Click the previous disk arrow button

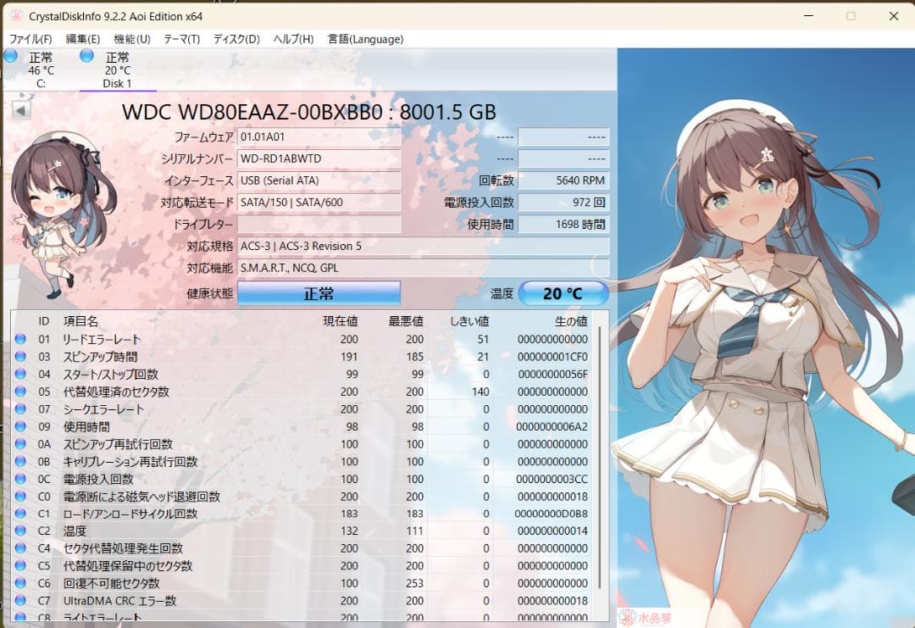[x=21, y=110]
